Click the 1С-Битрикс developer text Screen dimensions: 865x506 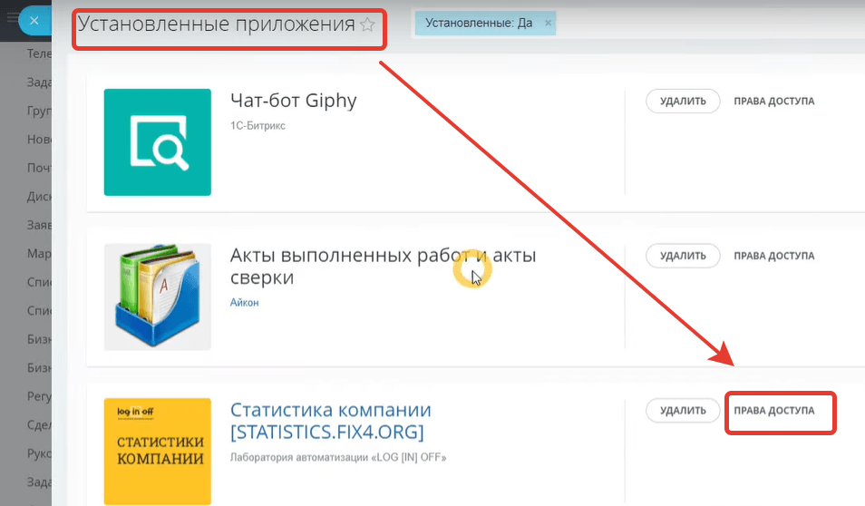pos(258,126)
